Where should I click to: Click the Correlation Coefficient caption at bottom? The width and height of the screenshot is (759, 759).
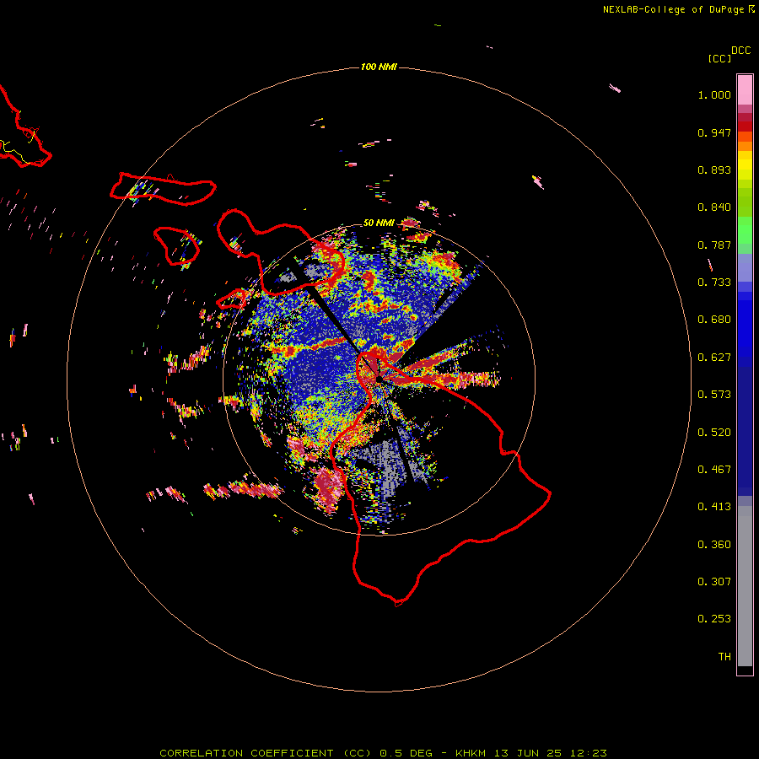click(383, 753)
